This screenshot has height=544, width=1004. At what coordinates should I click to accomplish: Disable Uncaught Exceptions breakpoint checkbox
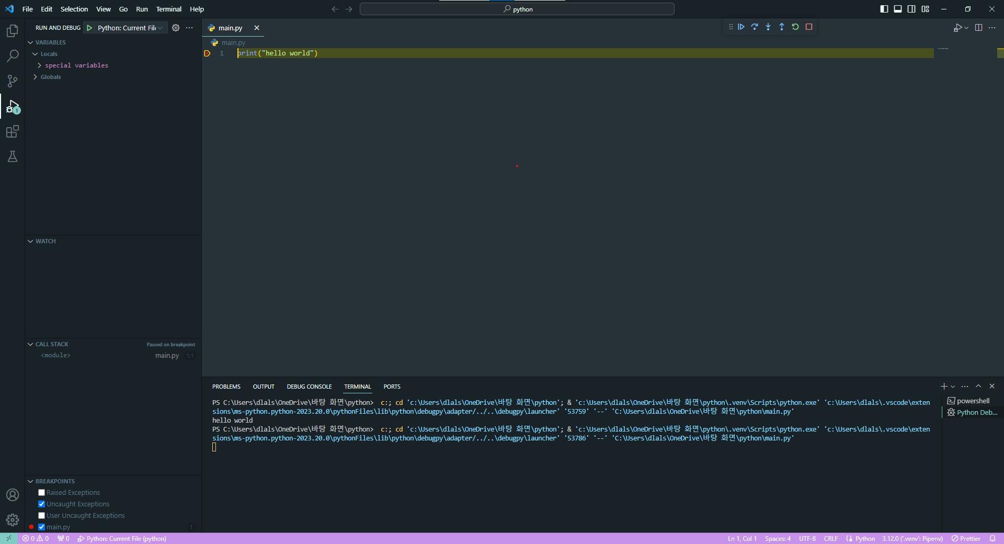click(x=41, y=504)
